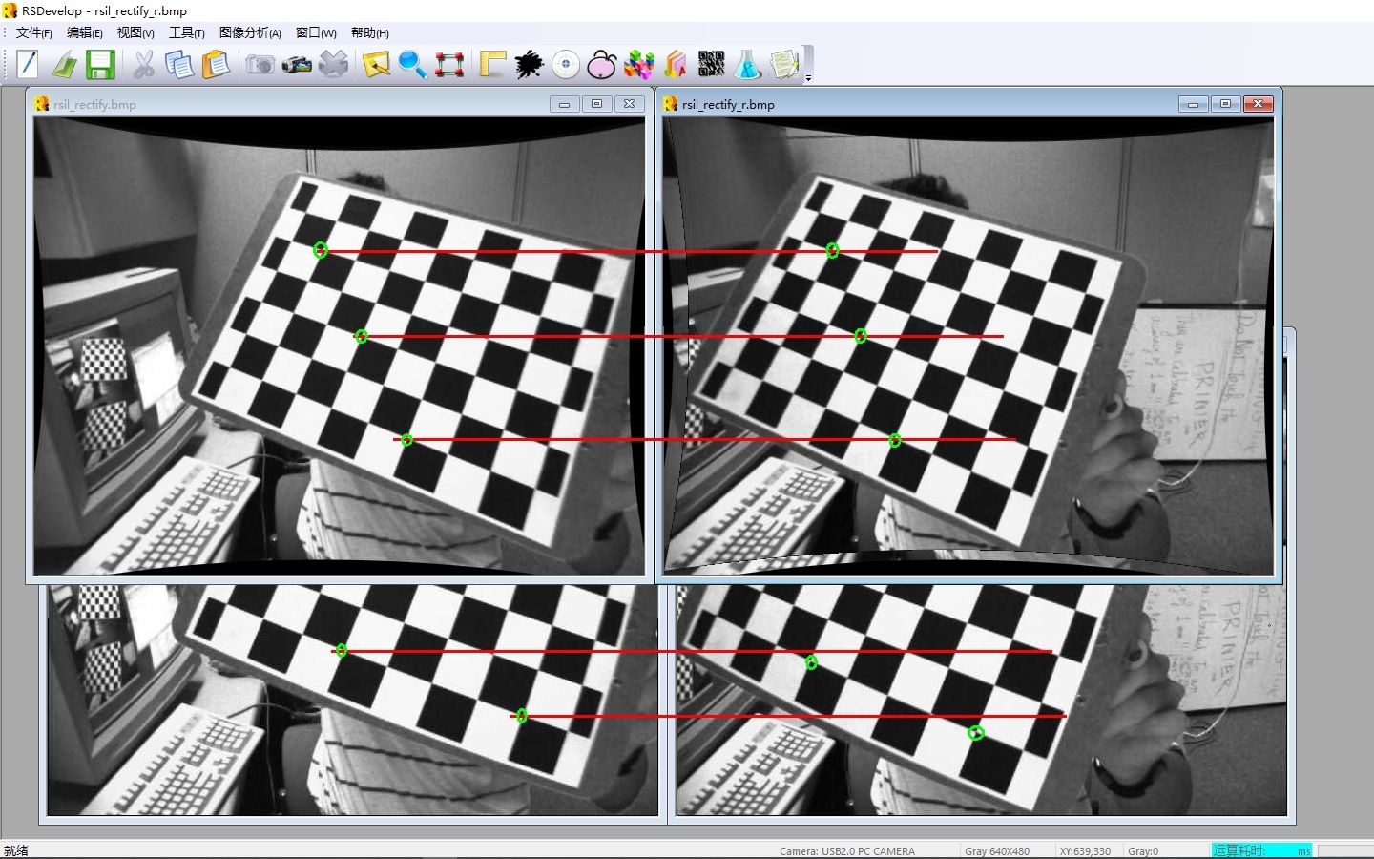Click the books with letter A icon

click(675, 64)
